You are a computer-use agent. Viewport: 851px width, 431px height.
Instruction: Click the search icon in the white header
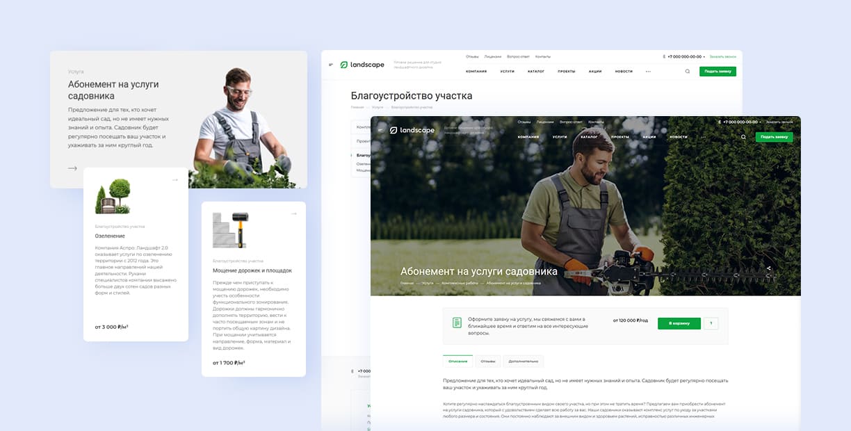(x=688, y=71)
